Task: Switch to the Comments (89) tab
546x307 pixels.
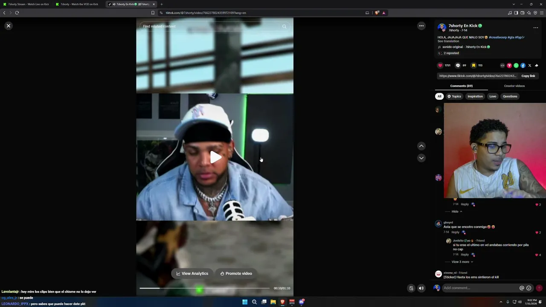Action: pyautogui.click(x=461, y=86)
